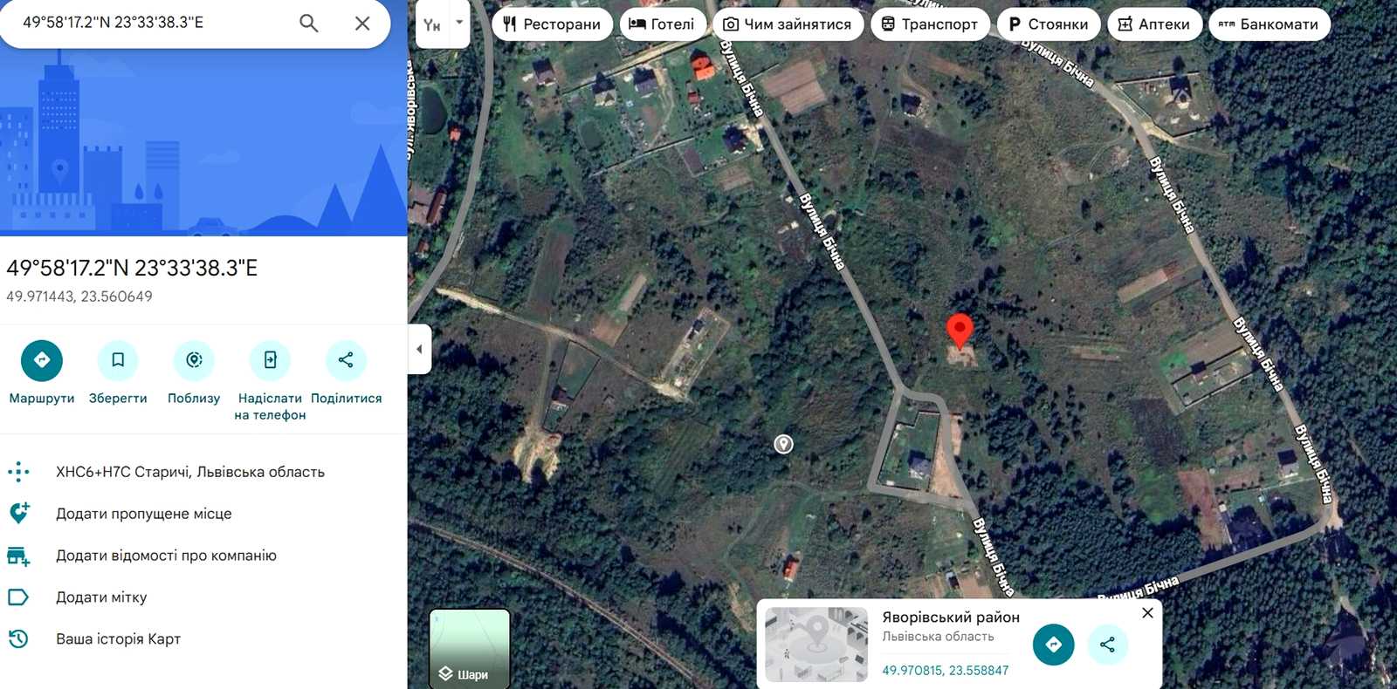This screenshot has height=689, width=1397.
Task: Share from the info card icon
Action: coord(1108,645)
